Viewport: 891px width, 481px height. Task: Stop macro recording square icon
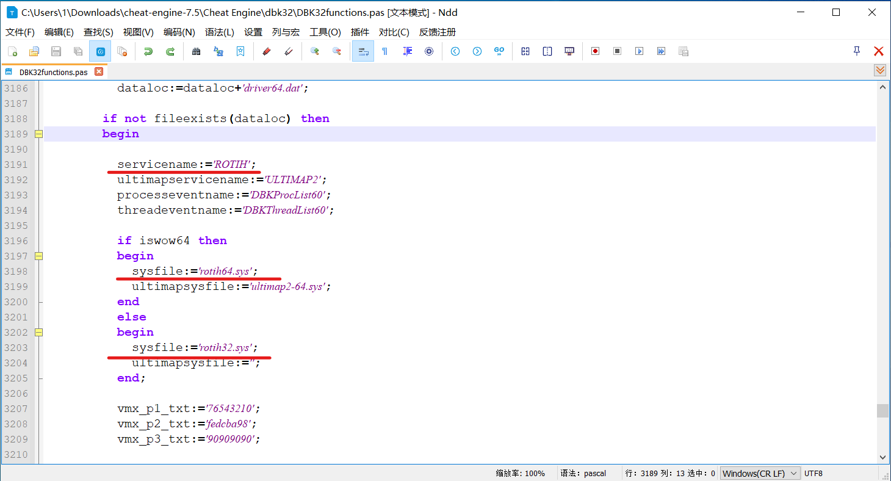point(617,51)
